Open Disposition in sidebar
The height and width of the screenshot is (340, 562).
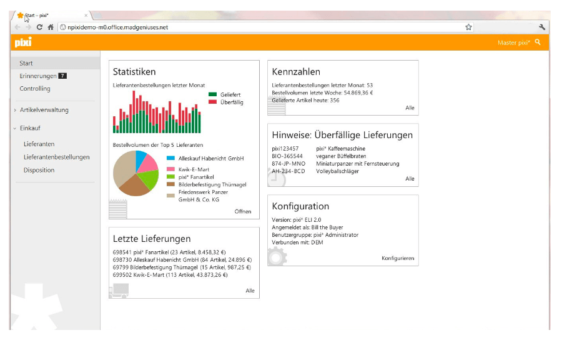[39, 170]
